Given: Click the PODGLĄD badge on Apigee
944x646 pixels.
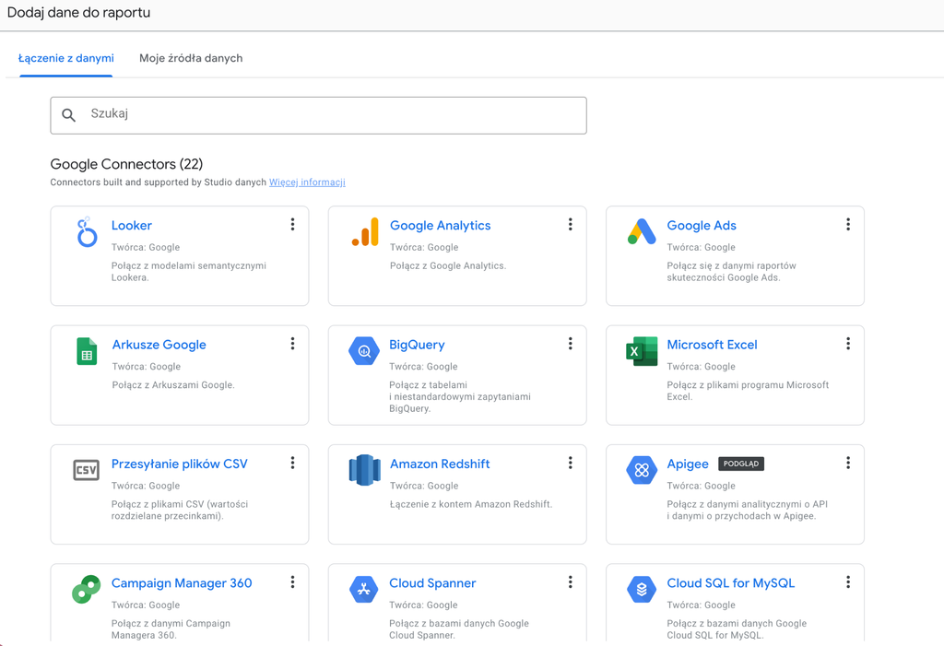Looking at the screenshot, I should click(741, 464).
